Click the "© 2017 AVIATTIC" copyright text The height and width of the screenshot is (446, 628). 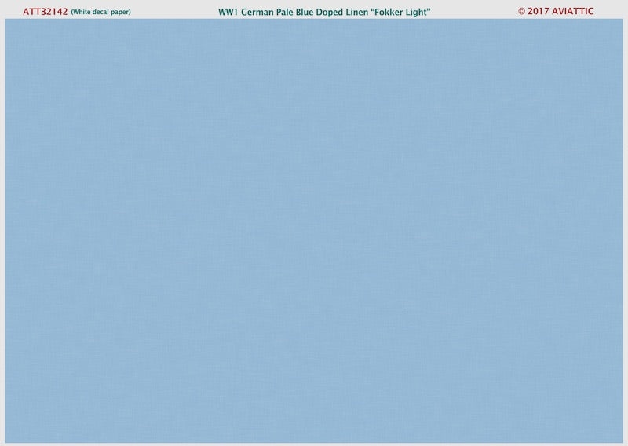[x=556, y=11]
